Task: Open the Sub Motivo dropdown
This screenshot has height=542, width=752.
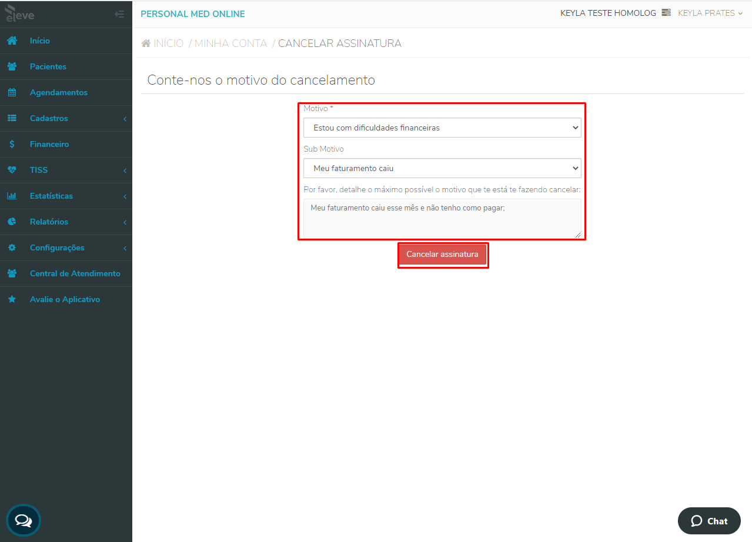Action: pyautogui.click(x=442, y=168)
